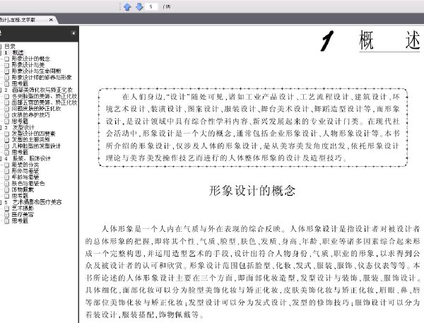Select bookmark 4 服装、服饰设计

coord(28,158)
